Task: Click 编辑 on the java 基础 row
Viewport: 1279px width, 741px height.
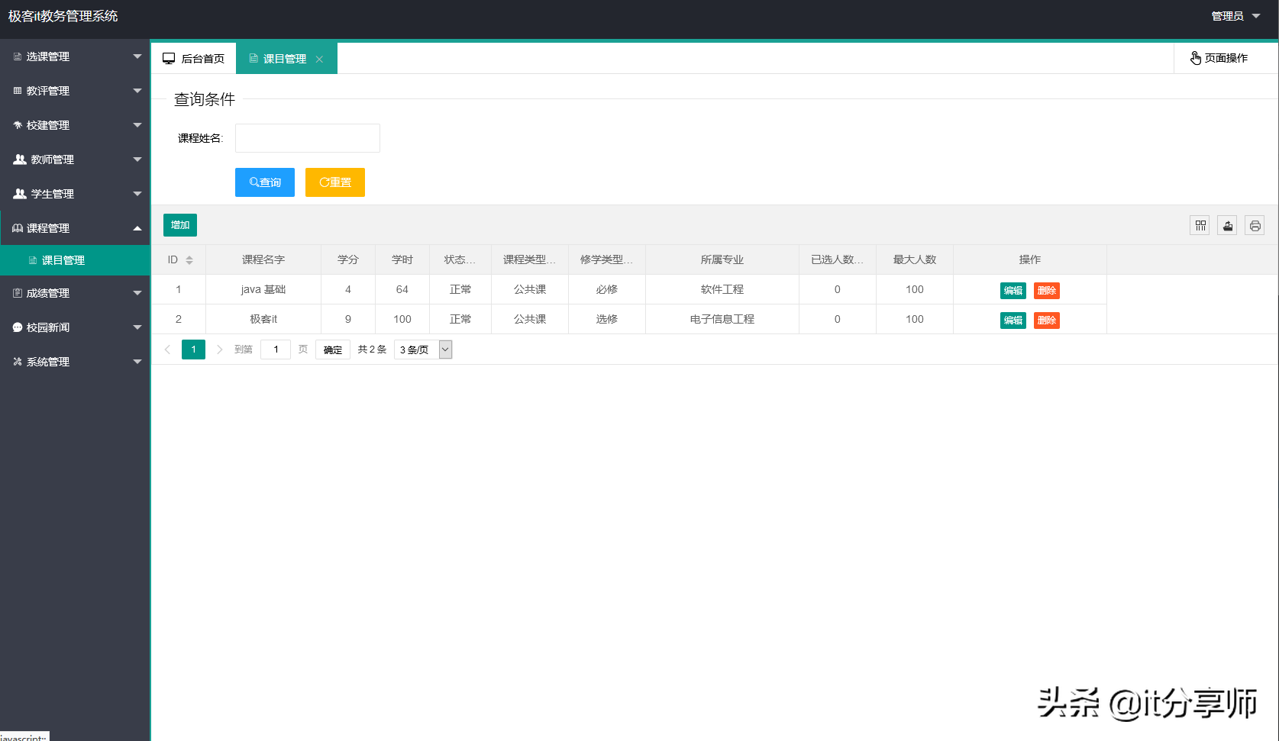Action: [x=1013, y=290]
